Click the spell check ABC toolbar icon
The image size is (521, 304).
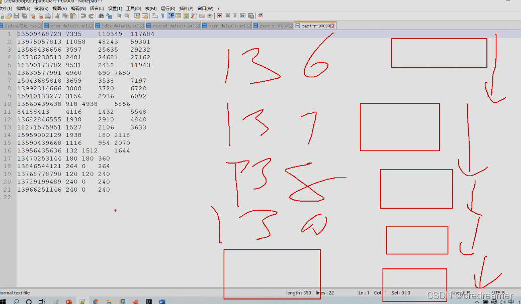[261, 15]
